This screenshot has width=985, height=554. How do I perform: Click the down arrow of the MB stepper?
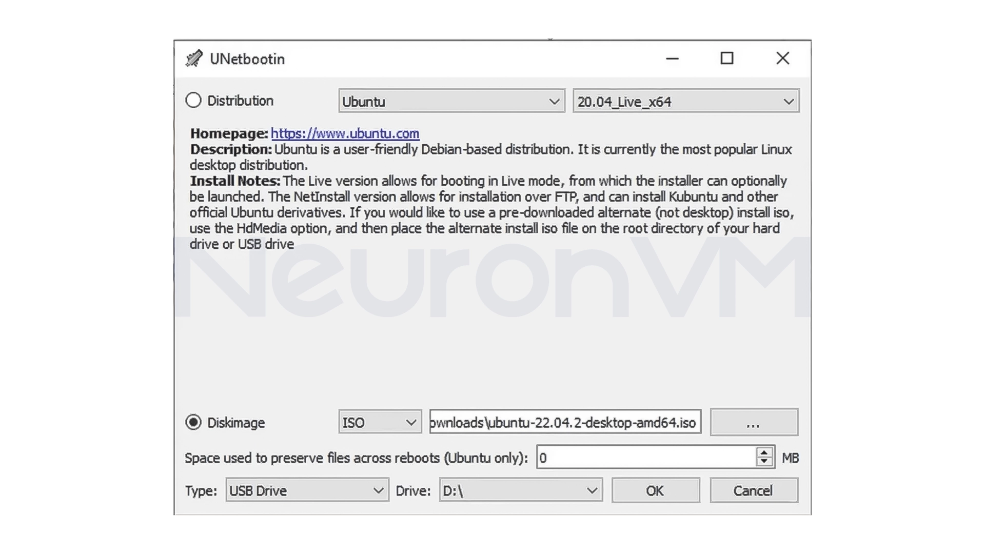point(764,462)
